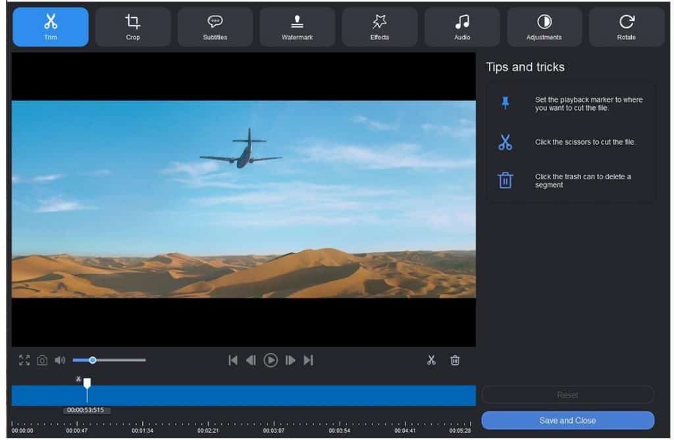Open the Rotate tab
Viewport: 674px width, 440px height.
[627, 27]
